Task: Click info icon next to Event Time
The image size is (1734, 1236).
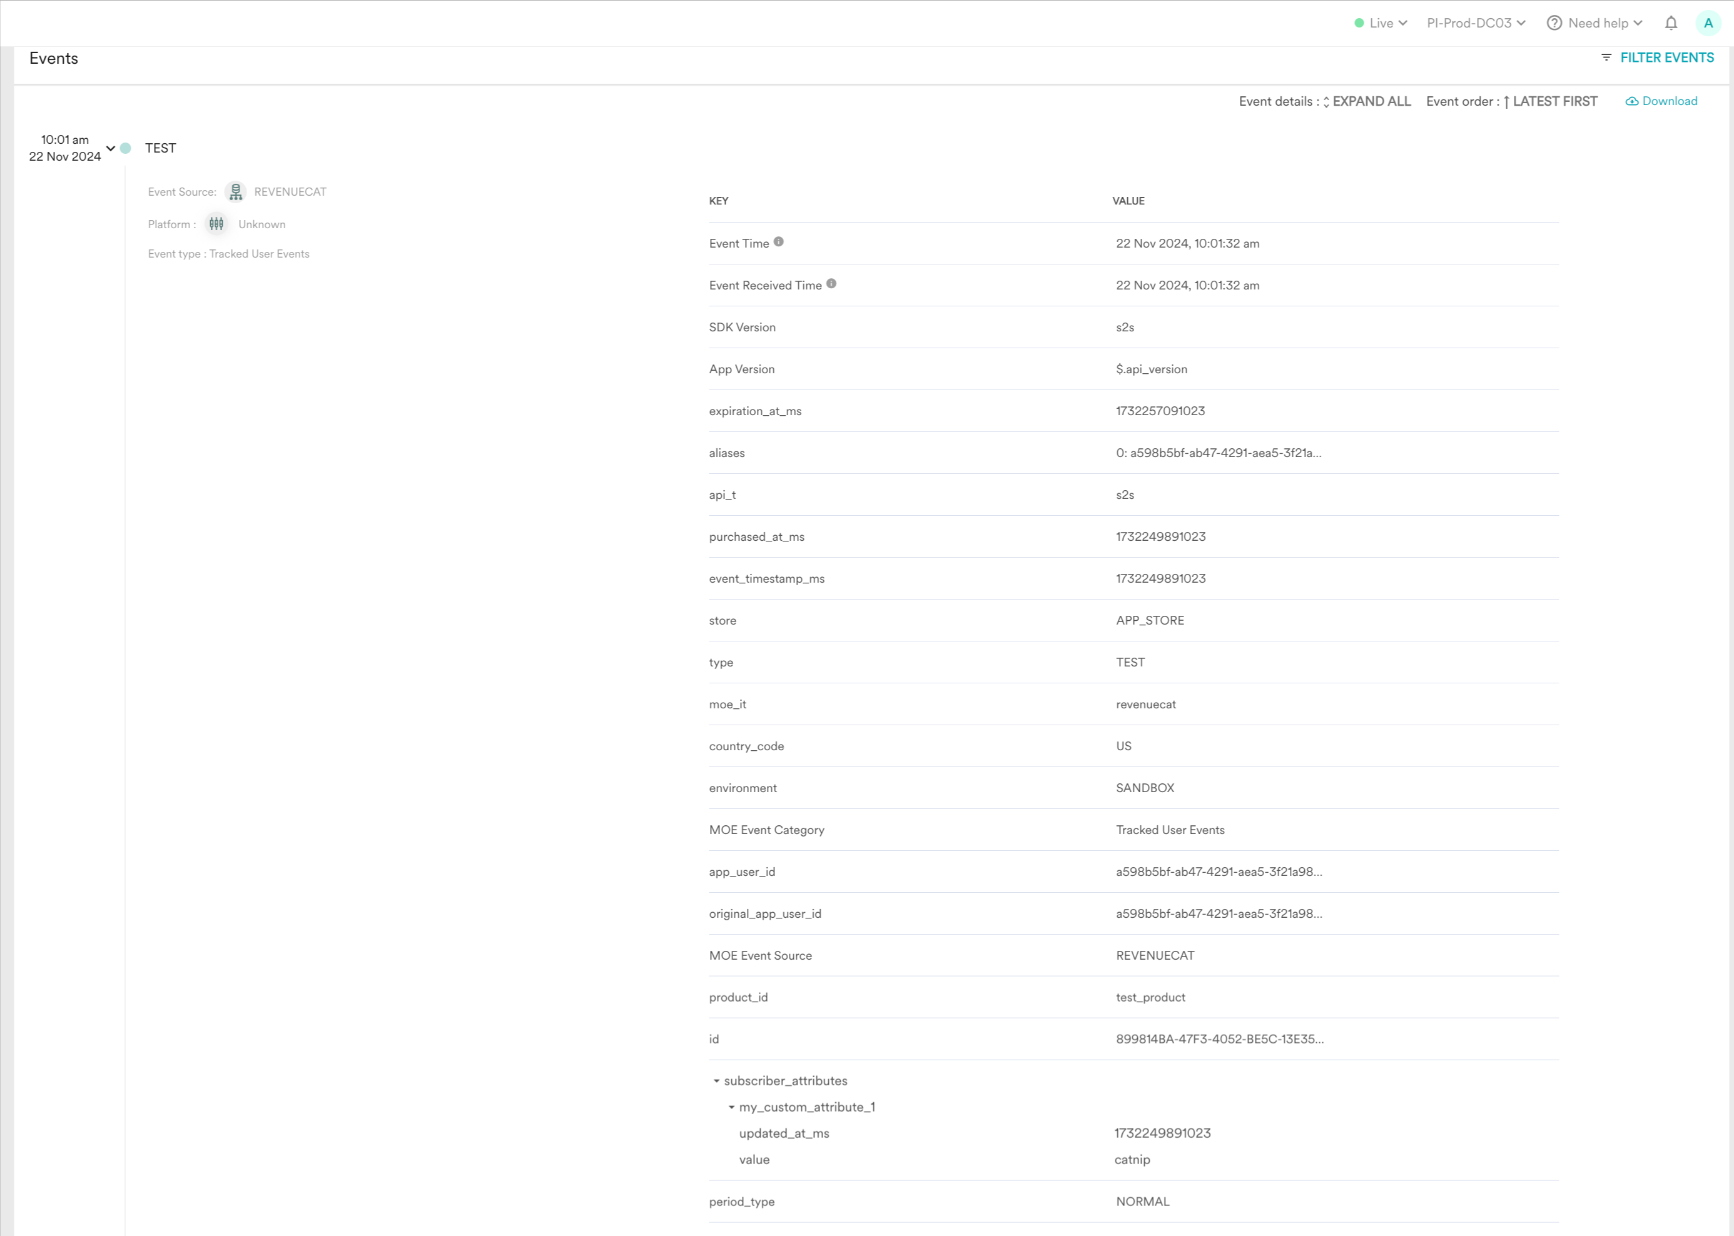Action: click(778, 242)
